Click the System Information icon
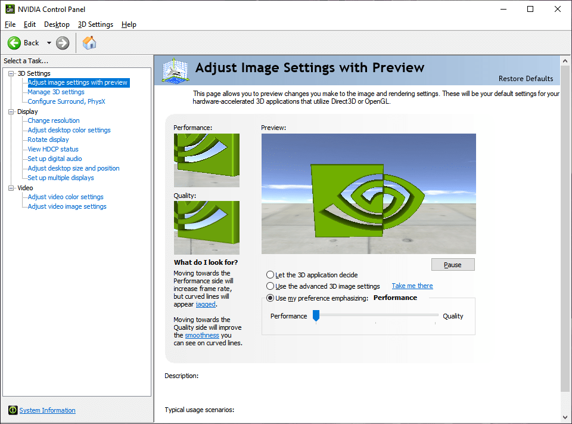The height and width of the screenshot is (424, 572). click(x=13, y=410)
